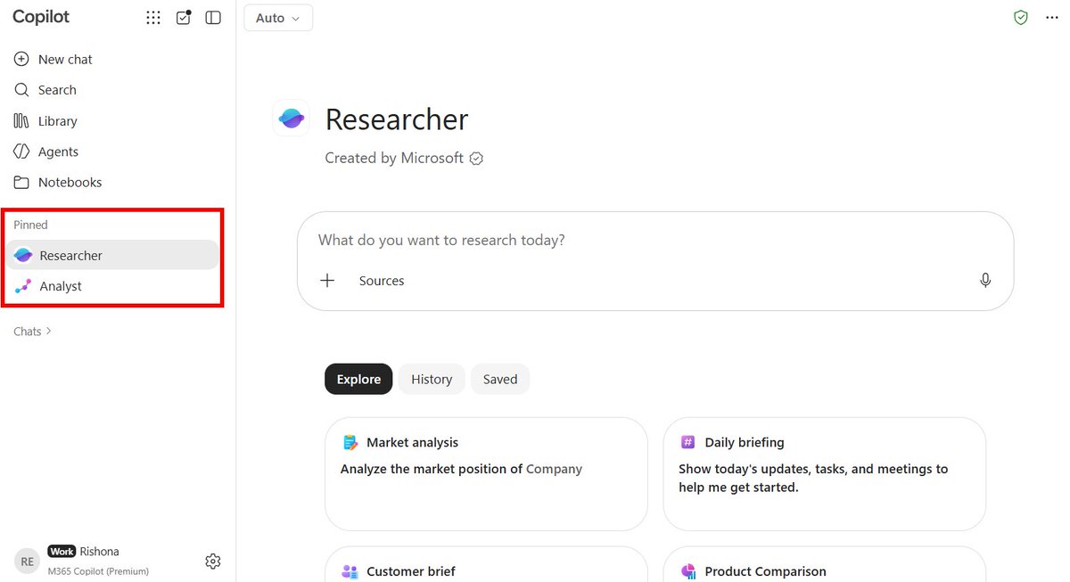Open the apps grid launcher icon
The width and height of the screenshot is (1070, 582).
tap(153, 18)
